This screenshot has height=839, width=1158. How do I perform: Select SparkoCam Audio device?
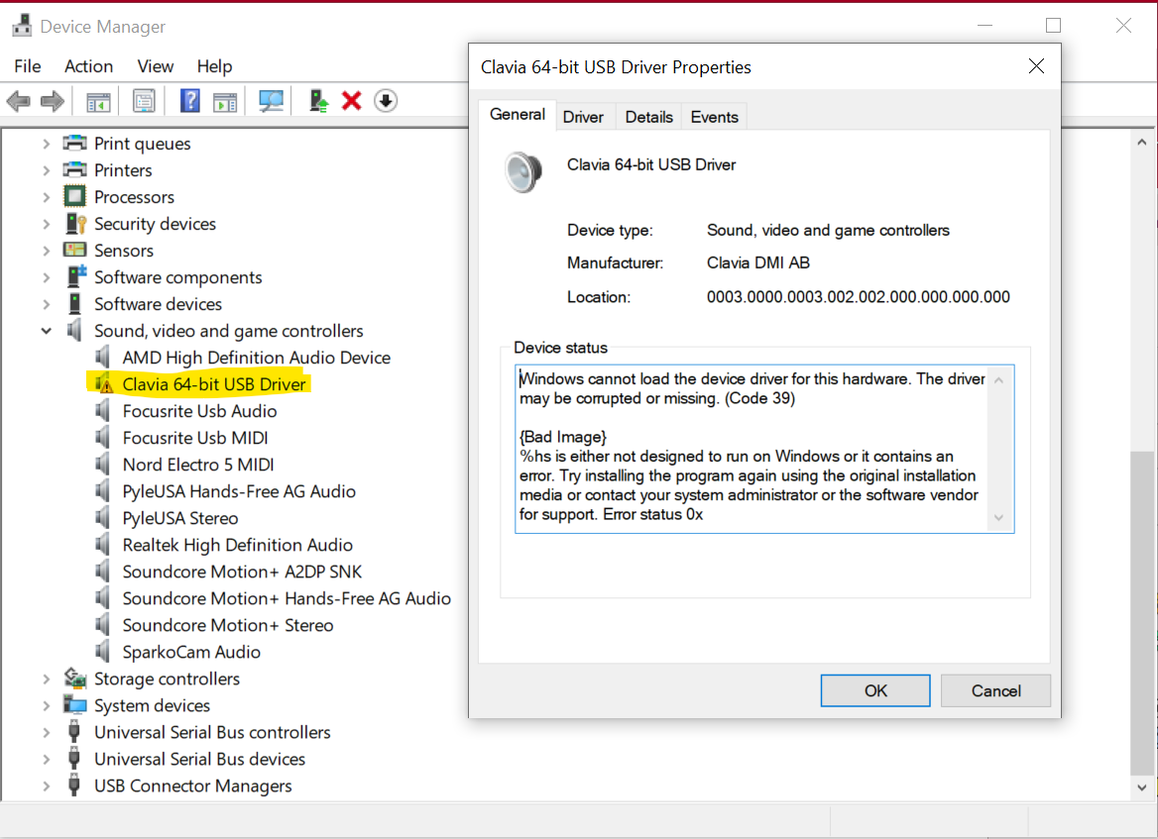[x=191, y=652]
